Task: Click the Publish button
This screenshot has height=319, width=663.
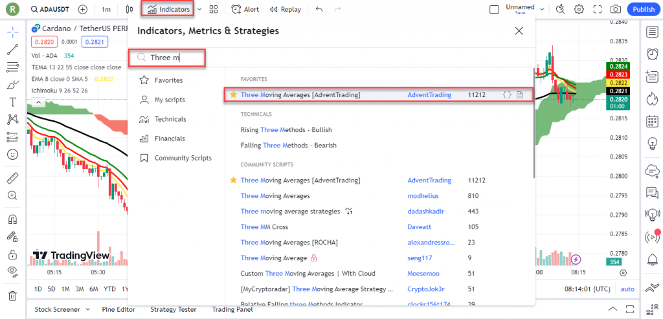Action: coord(644,9)
